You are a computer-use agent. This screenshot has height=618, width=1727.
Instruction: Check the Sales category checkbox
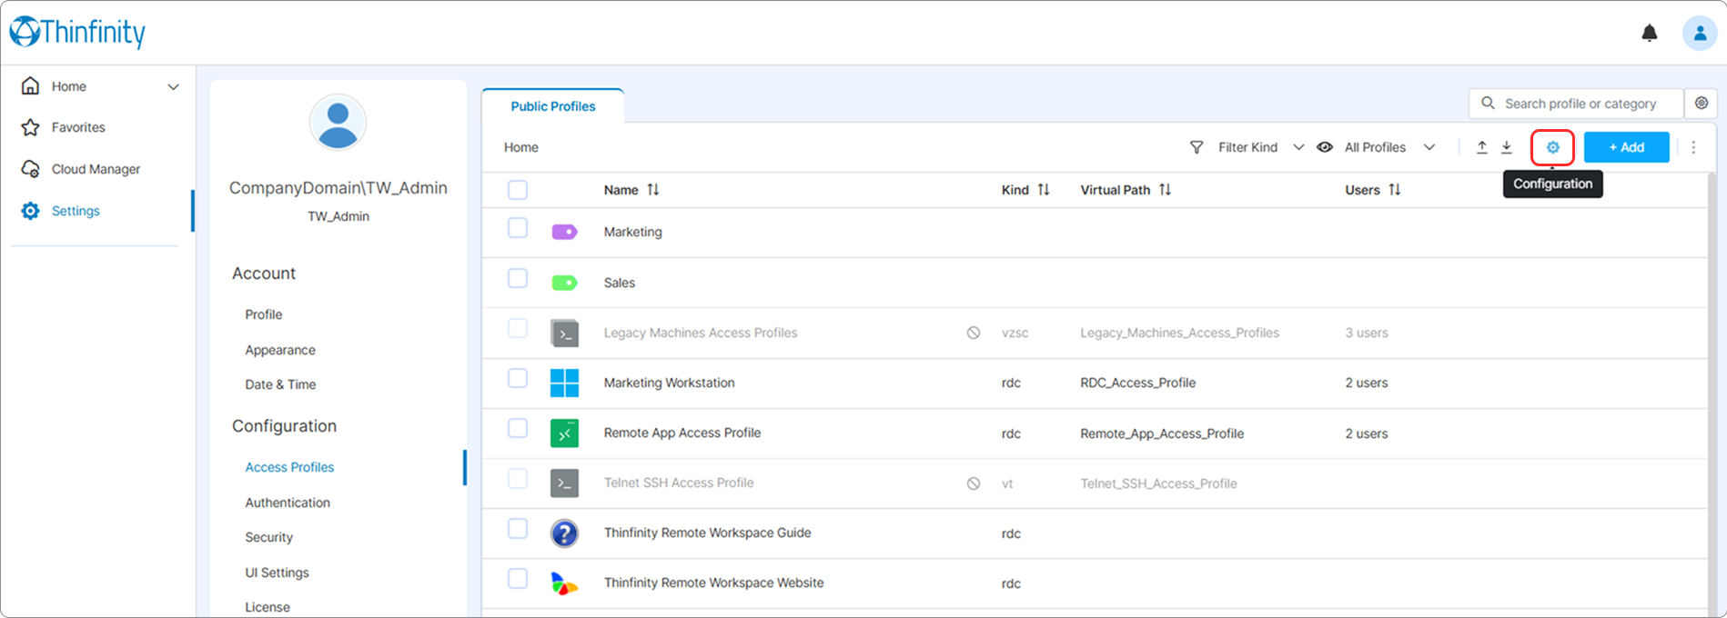click(x=518, y=278)
